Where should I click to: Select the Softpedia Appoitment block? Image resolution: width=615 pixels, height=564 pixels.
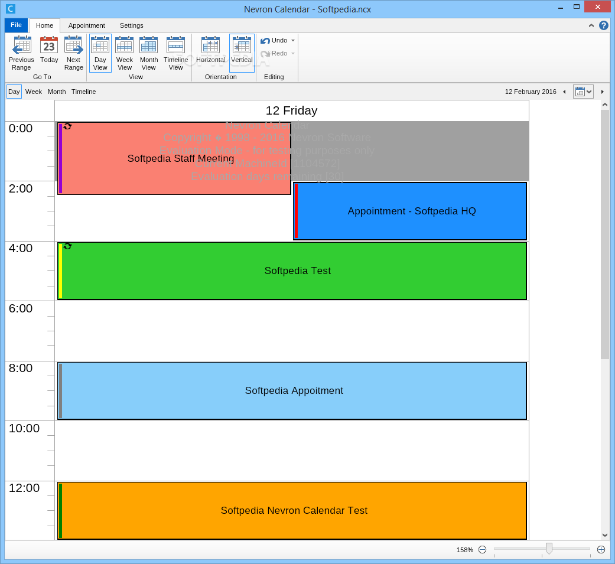point(292,390)
